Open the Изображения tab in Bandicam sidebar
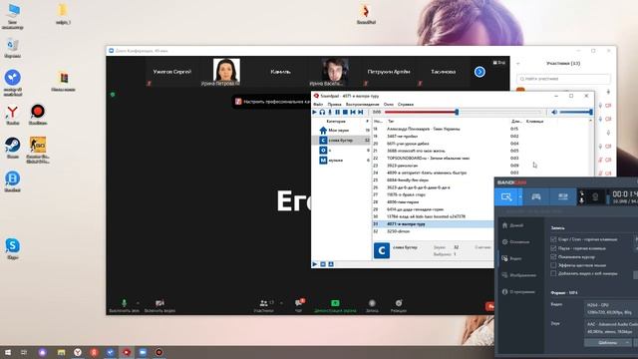Screen dimensions: 638x359 (x=518, y=275)
